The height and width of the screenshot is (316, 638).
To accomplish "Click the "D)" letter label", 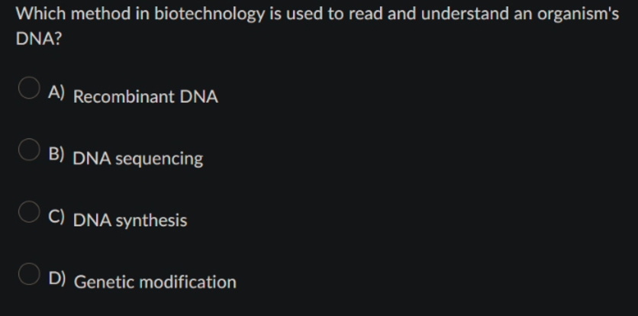I will click(57, 279).
